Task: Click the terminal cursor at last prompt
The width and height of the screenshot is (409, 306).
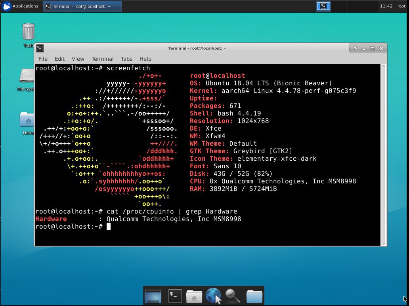Action: 109,227
